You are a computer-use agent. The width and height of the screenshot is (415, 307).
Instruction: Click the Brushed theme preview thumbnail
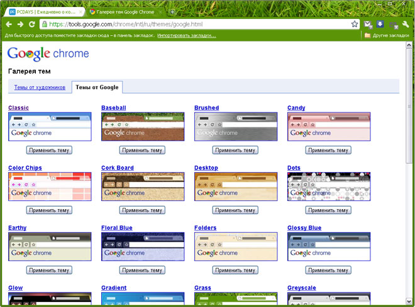pos(236,127)
